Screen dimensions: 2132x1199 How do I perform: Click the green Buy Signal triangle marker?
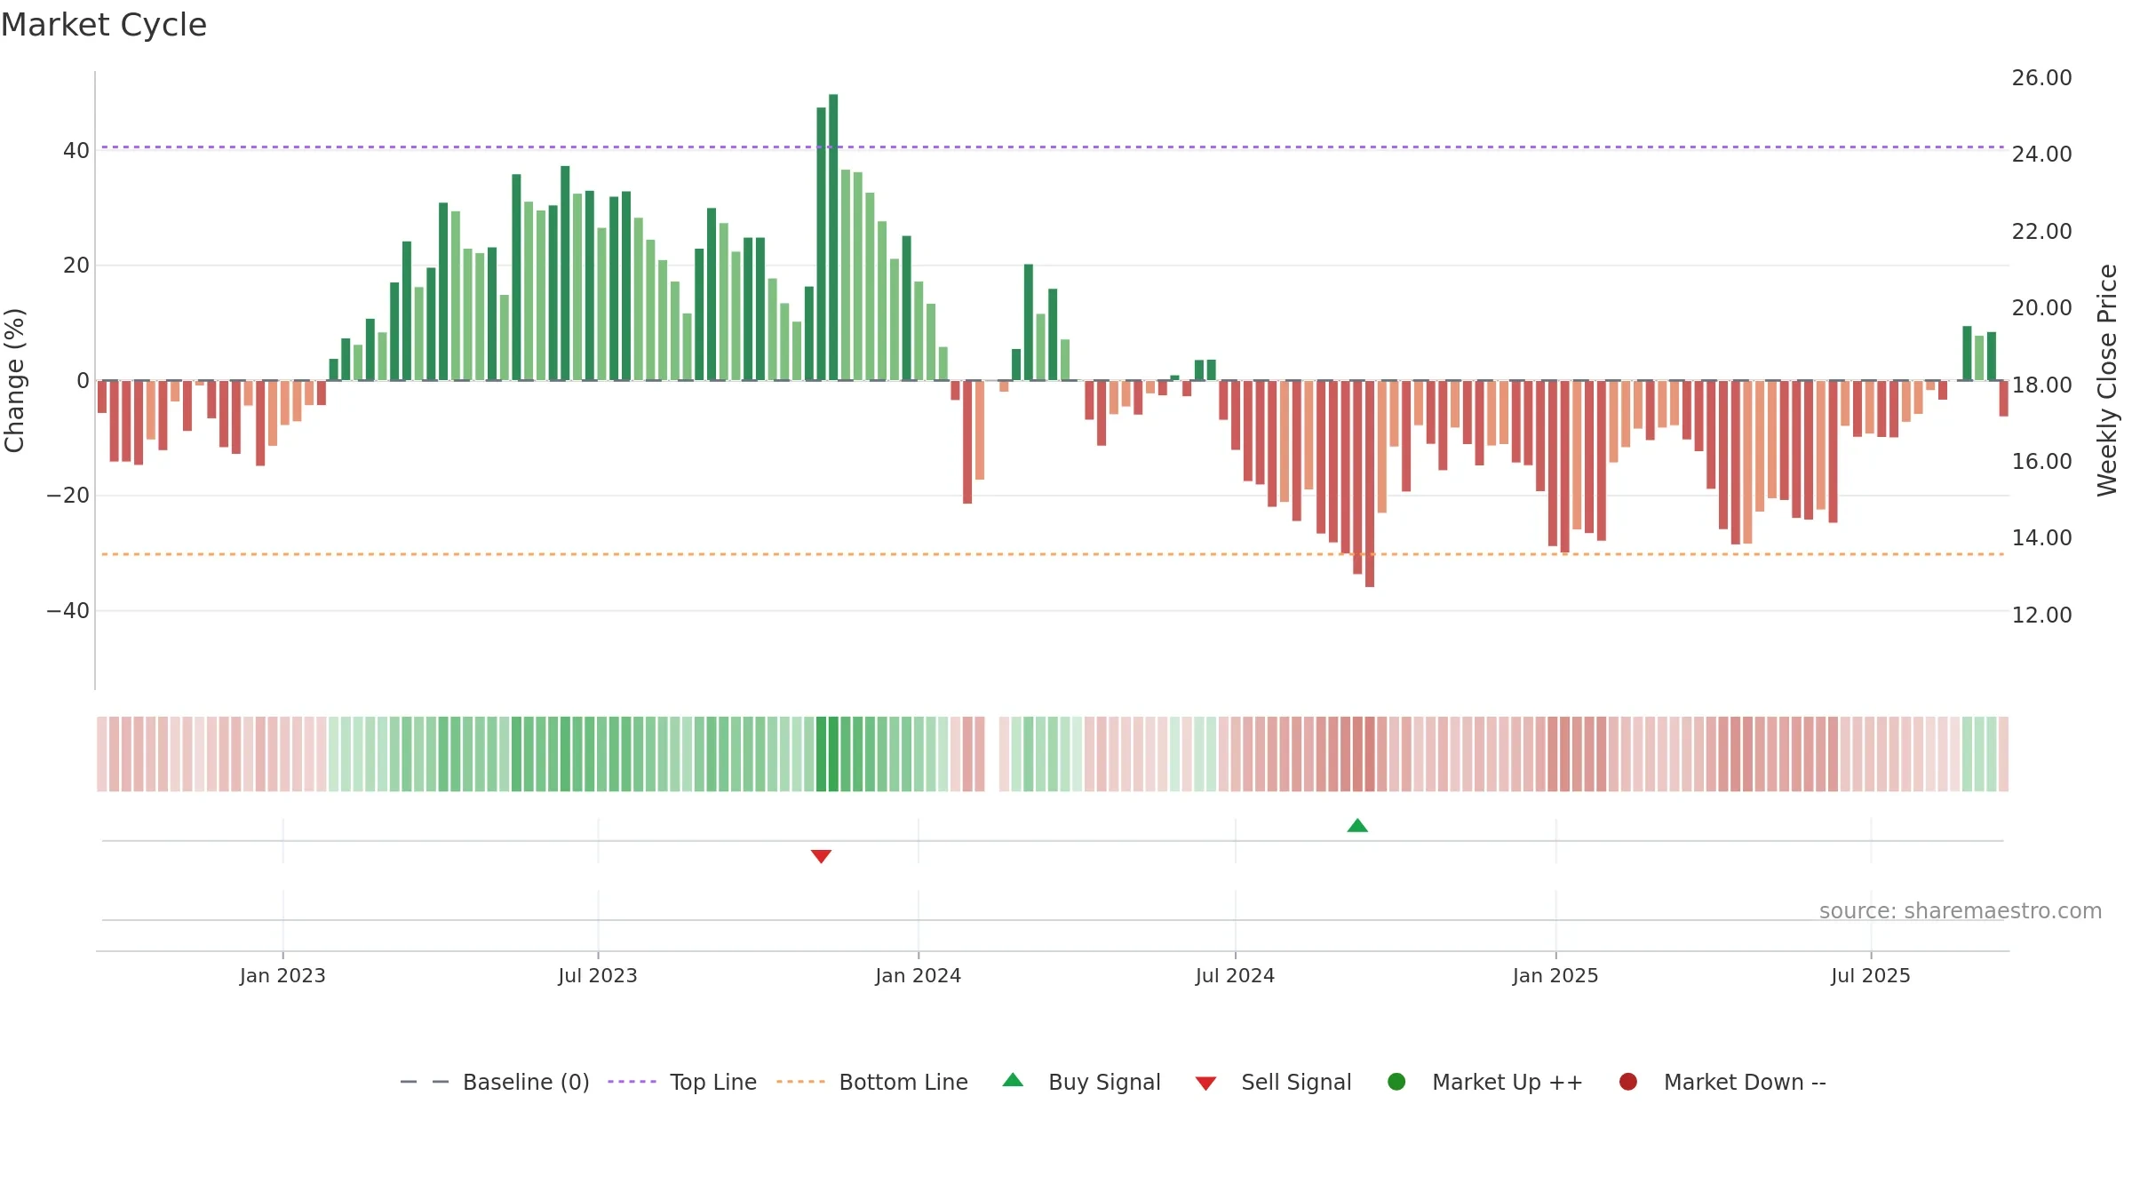click(1357, 825)
